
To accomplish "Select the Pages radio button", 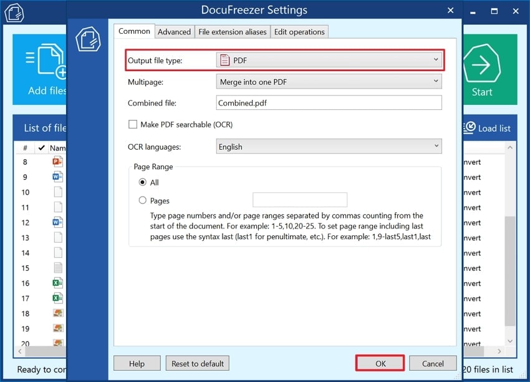I will (143, 200).
